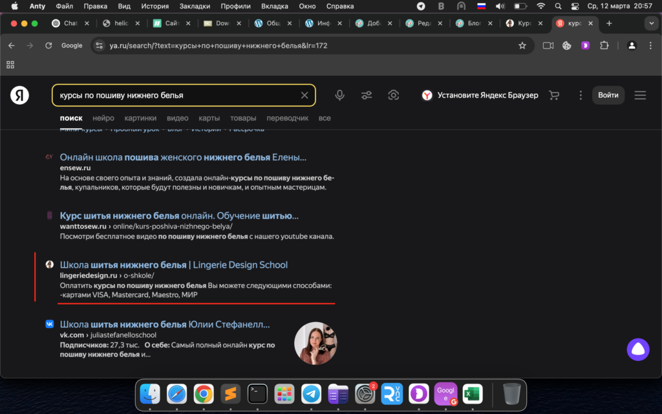Click the vk.com juliastefanelloschool URL
Screen dimensions: 662x414
coord(108,335)
